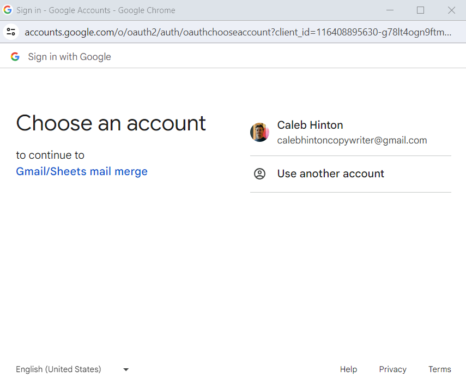This screenshot has height=389, width=466.
Task: Select Caleb Hinton's profile picture
Action: 259,133
